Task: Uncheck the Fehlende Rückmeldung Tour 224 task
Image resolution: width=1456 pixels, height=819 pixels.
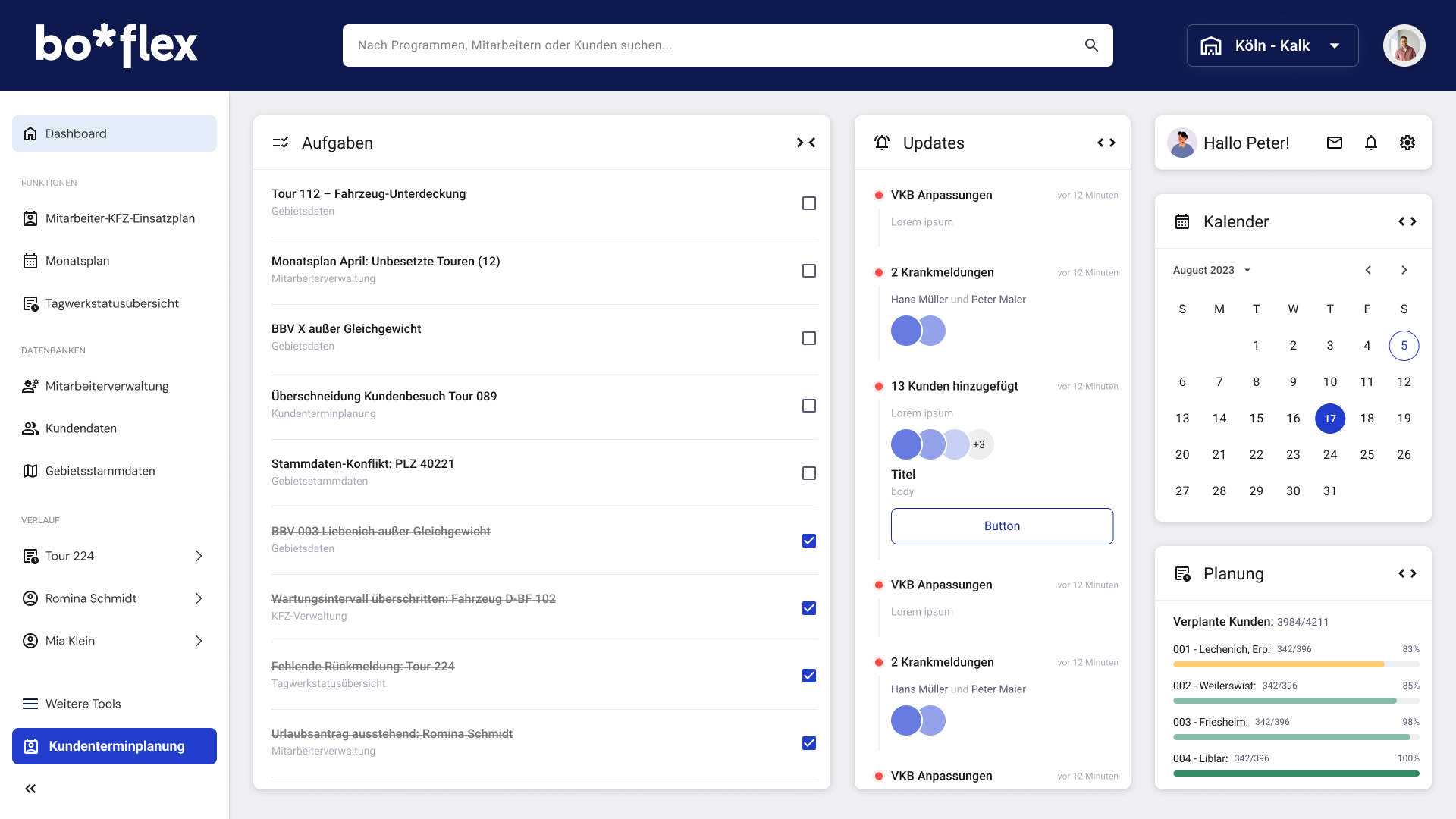Action: [809, 676]
